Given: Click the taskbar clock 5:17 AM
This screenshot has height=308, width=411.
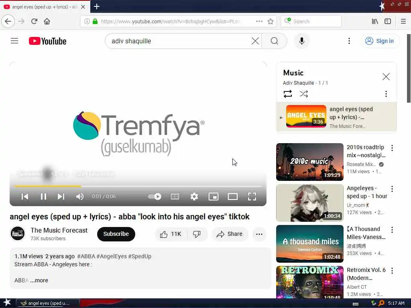Looking at the screenshot, I should point(396,303).
